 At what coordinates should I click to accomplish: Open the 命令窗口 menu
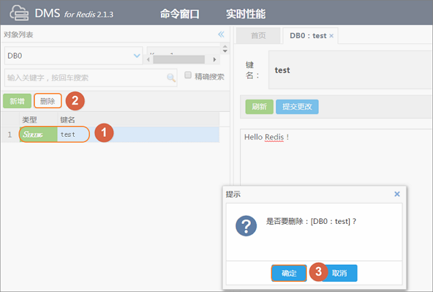click(x=180, y=14)
